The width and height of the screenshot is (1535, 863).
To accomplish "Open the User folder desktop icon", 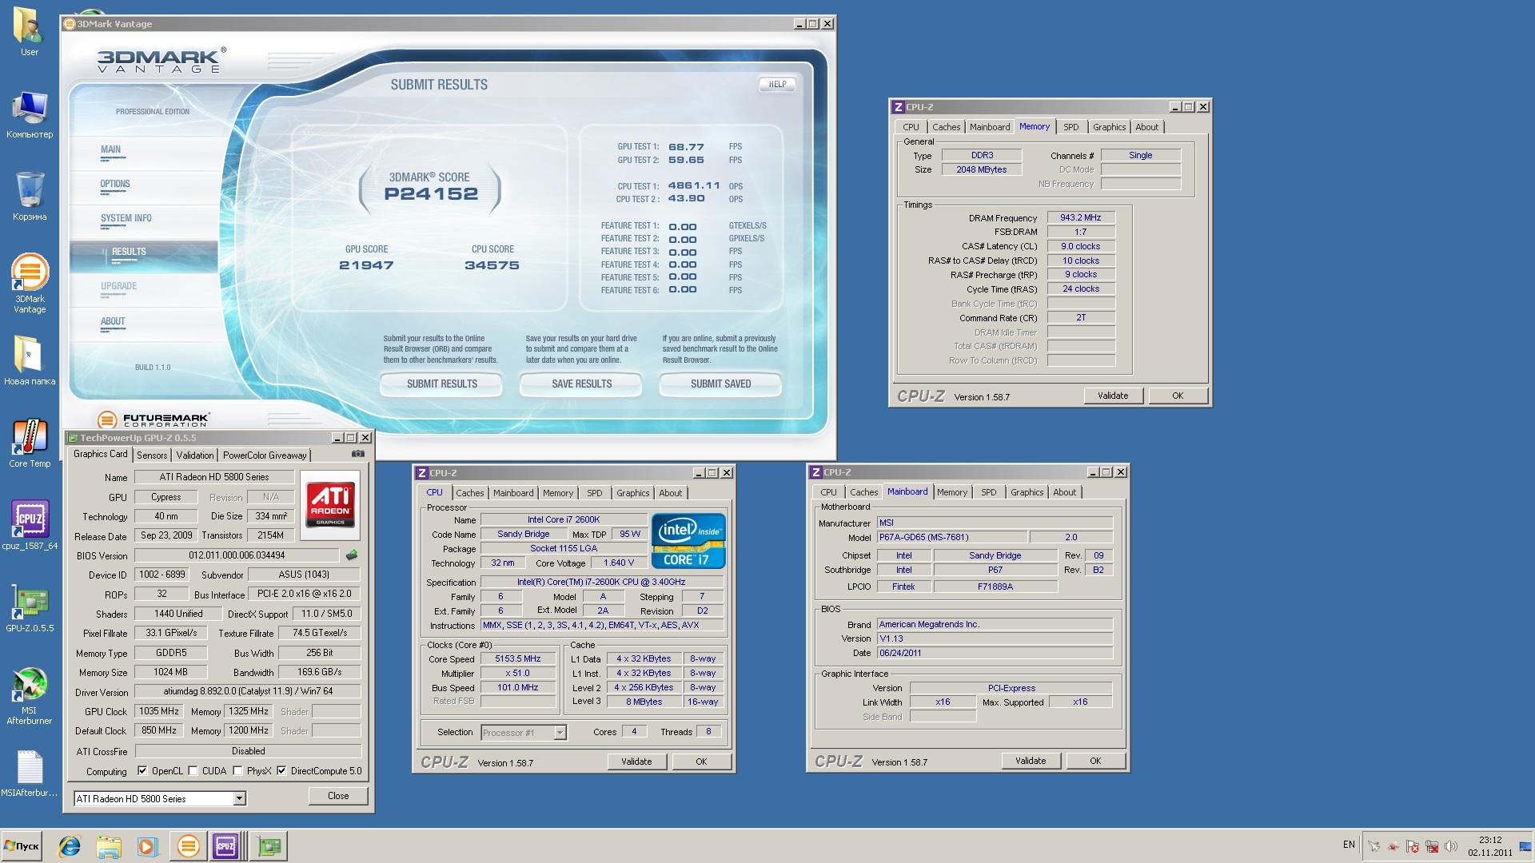I will tap(29, 32).
